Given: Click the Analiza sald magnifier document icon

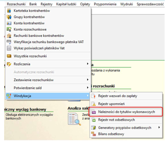Looking at the screenshot, I should pos(74,119).
